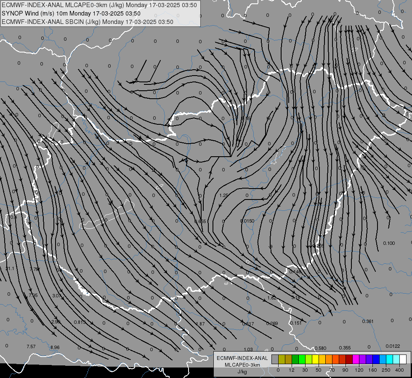Click the legend tick label 30
The width and height of the screenshot is (412, 378).
tap(305, 370)
